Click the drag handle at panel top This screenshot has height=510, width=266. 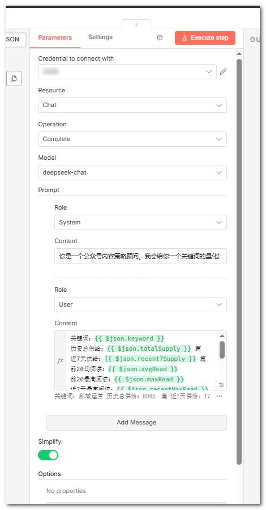tap(136, 25)
